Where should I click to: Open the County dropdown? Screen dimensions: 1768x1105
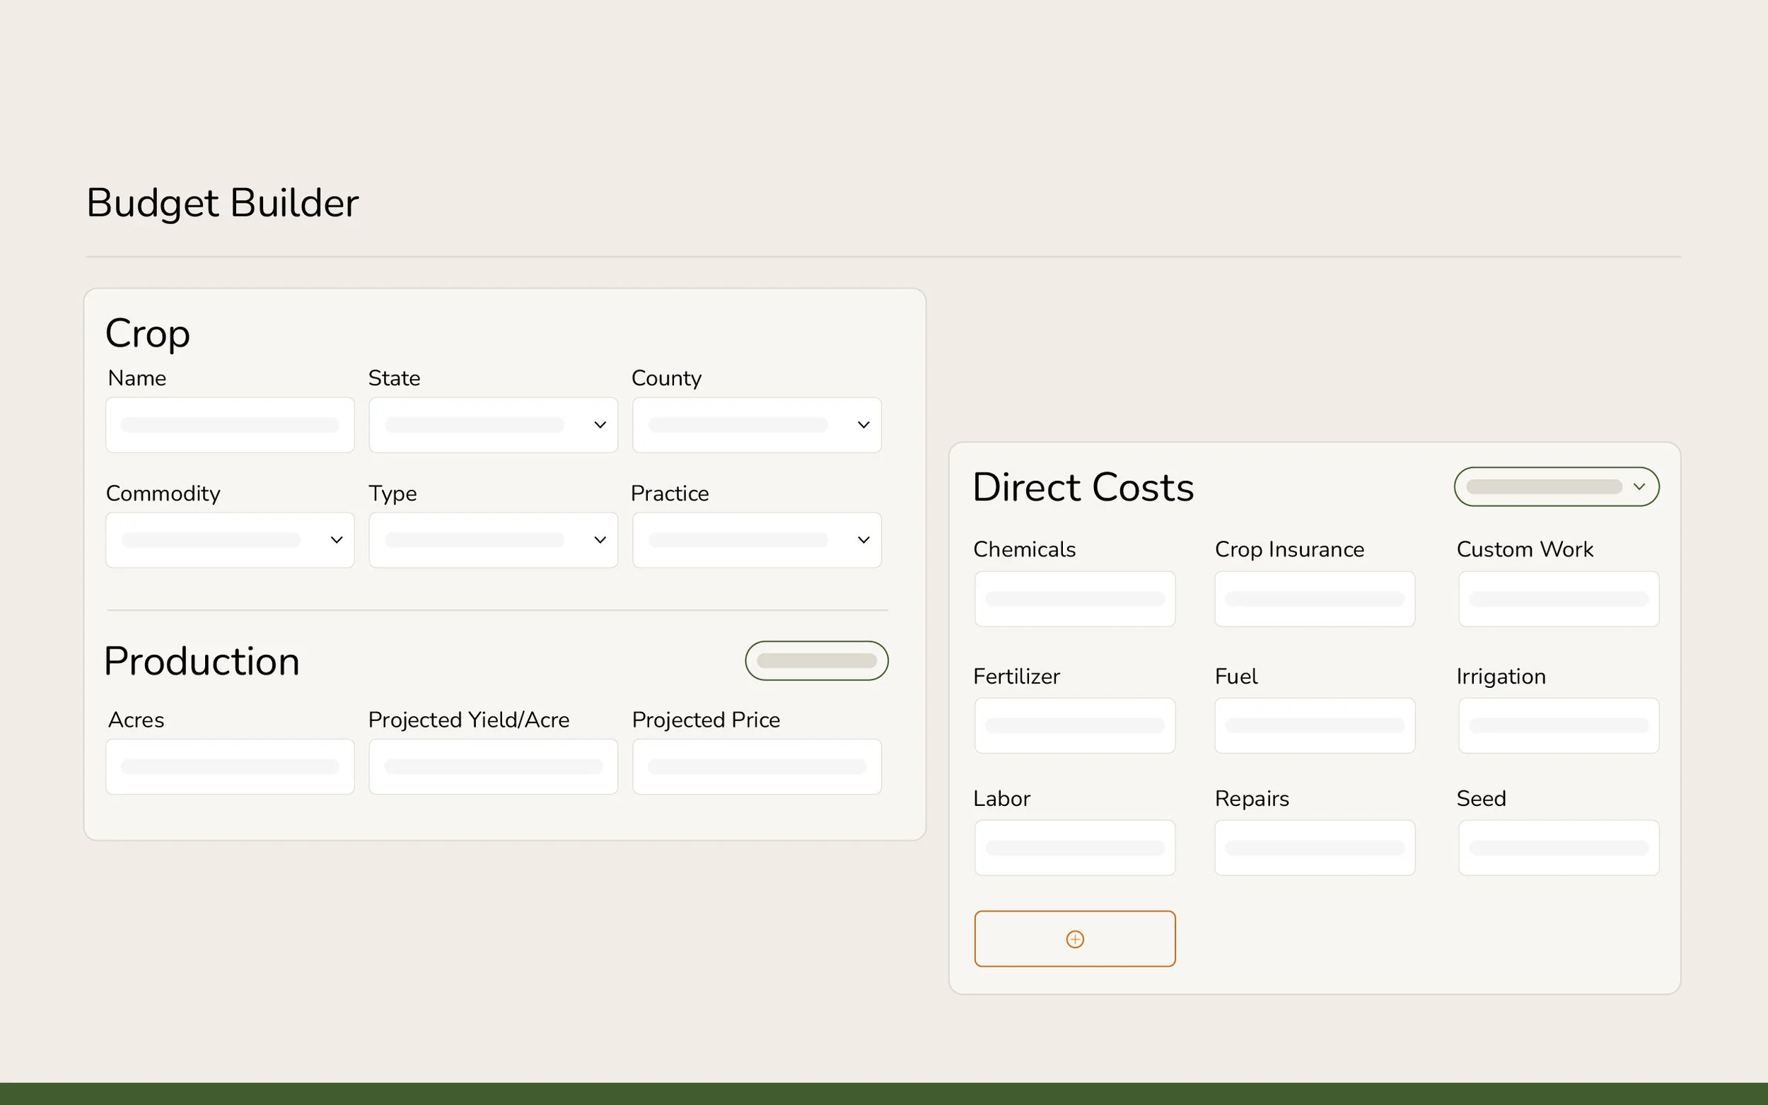coord(757,425)
